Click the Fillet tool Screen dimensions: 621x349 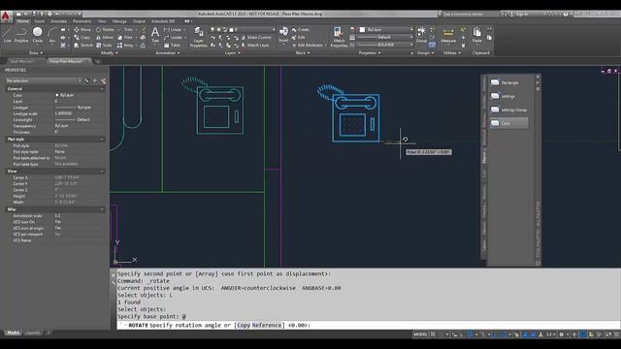(x=125, y=38)
